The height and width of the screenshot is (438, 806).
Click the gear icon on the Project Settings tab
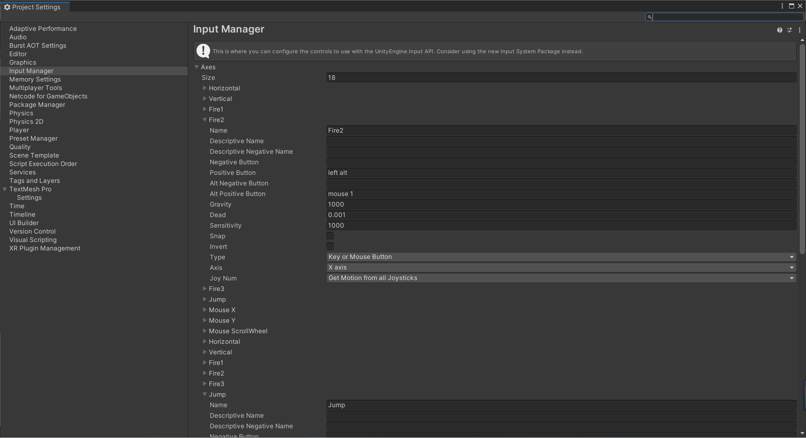coord(6,6)
